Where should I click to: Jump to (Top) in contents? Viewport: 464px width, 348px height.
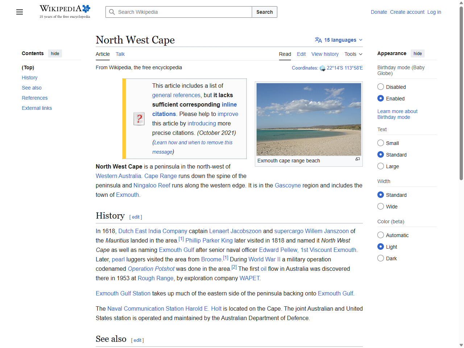point(28,67)
